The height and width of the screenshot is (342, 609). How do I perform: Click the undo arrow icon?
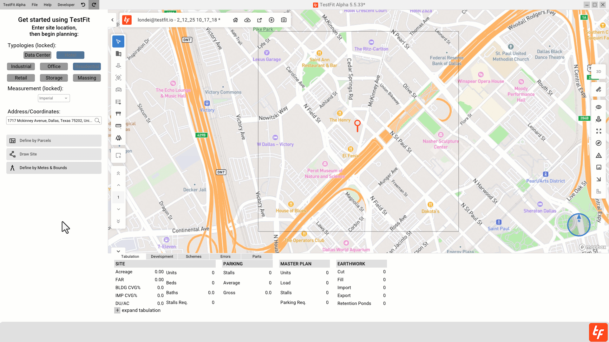[x=83, y=5]
